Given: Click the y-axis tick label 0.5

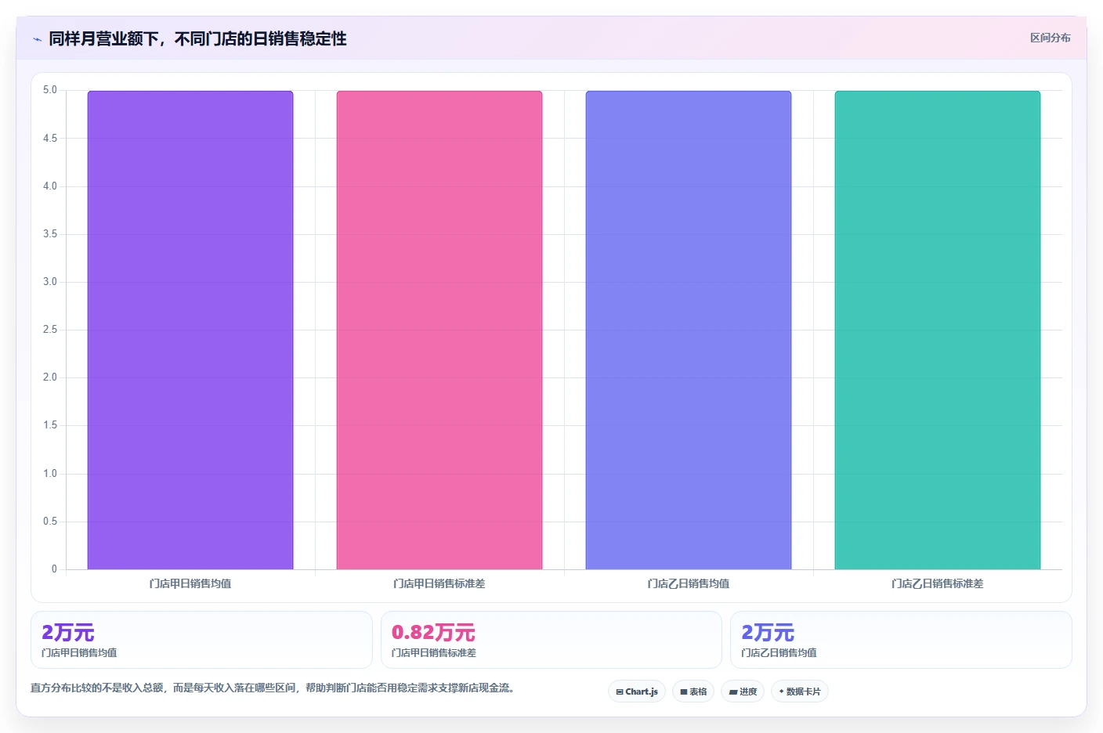Looking at the screenshot, I should point(50,522).
